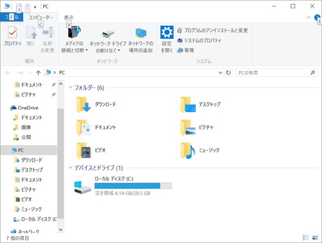Collapse the ribbon with the chevron

point(308,17)
